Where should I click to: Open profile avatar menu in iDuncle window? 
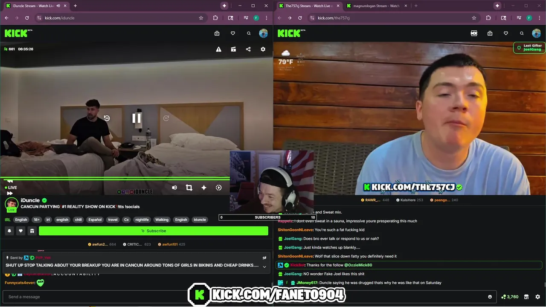[x=263, y=33]
